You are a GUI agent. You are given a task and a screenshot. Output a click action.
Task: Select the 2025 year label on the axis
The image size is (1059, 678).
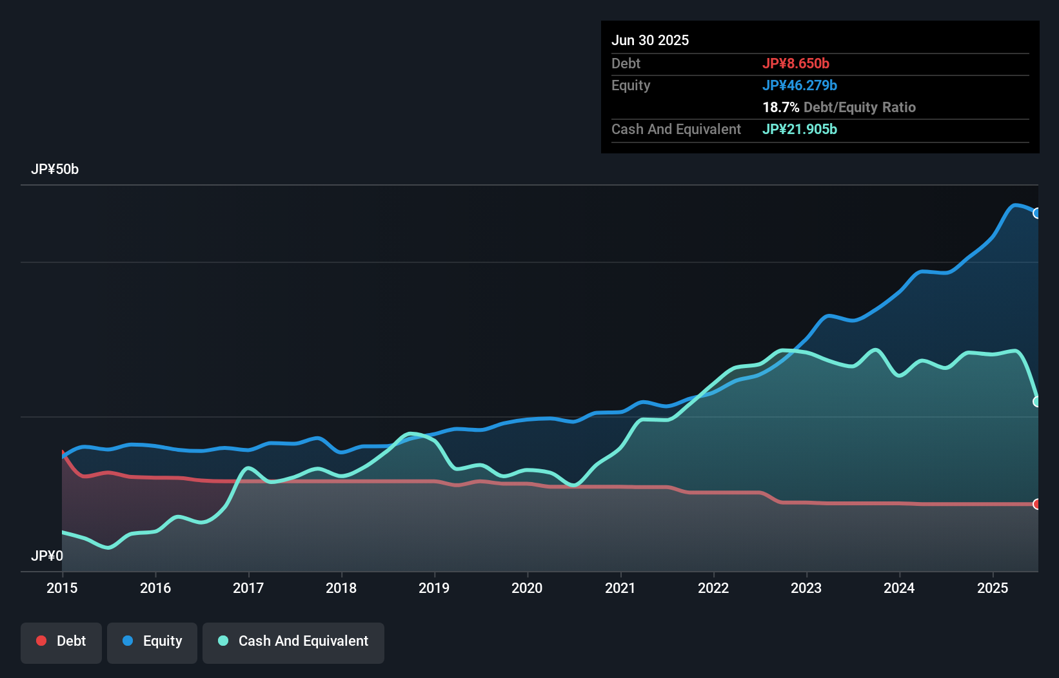pyautogui.click(x=993, y=588)
